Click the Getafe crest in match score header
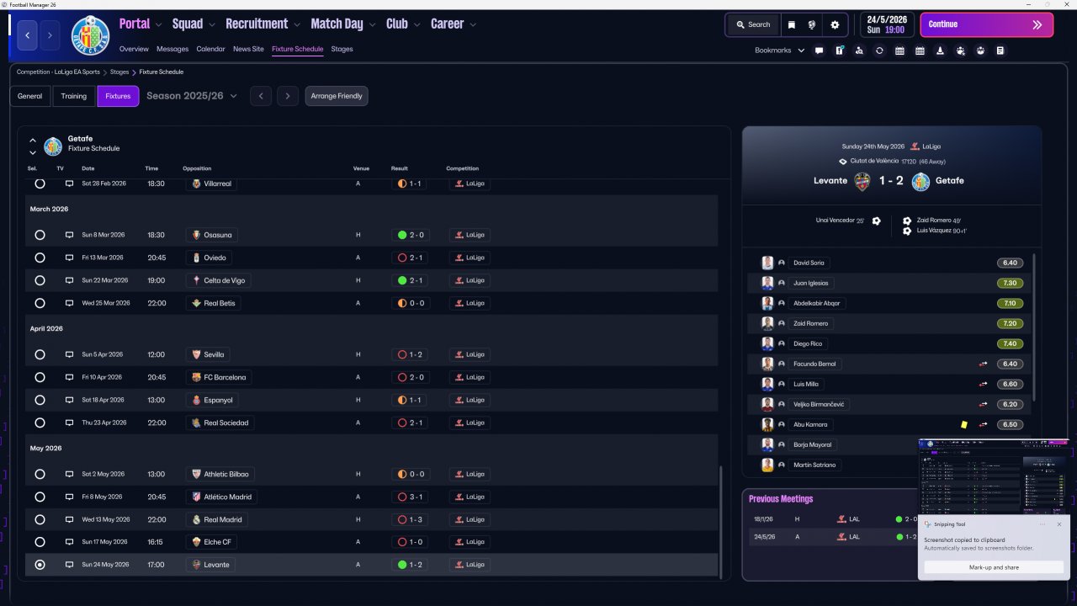Screen dimensions: 1077x606 [x=920, y=181]
